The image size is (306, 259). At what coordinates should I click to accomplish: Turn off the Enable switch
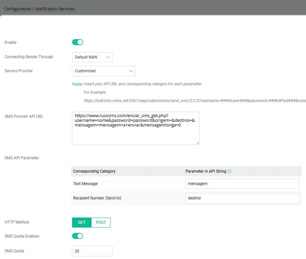[x=77, y=42]
